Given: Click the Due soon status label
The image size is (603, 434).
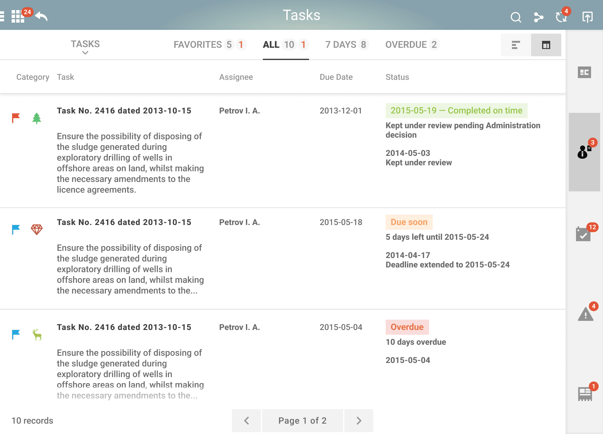Looking at the screenshot, I should pos(409,222).
